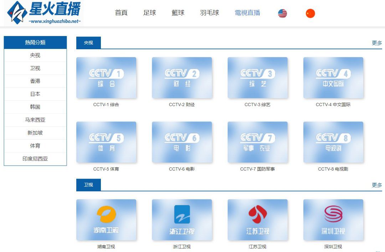Open the CCTV-5 体育 sports channel
Screen dimensions: 385x252
(x=106, y=142)
